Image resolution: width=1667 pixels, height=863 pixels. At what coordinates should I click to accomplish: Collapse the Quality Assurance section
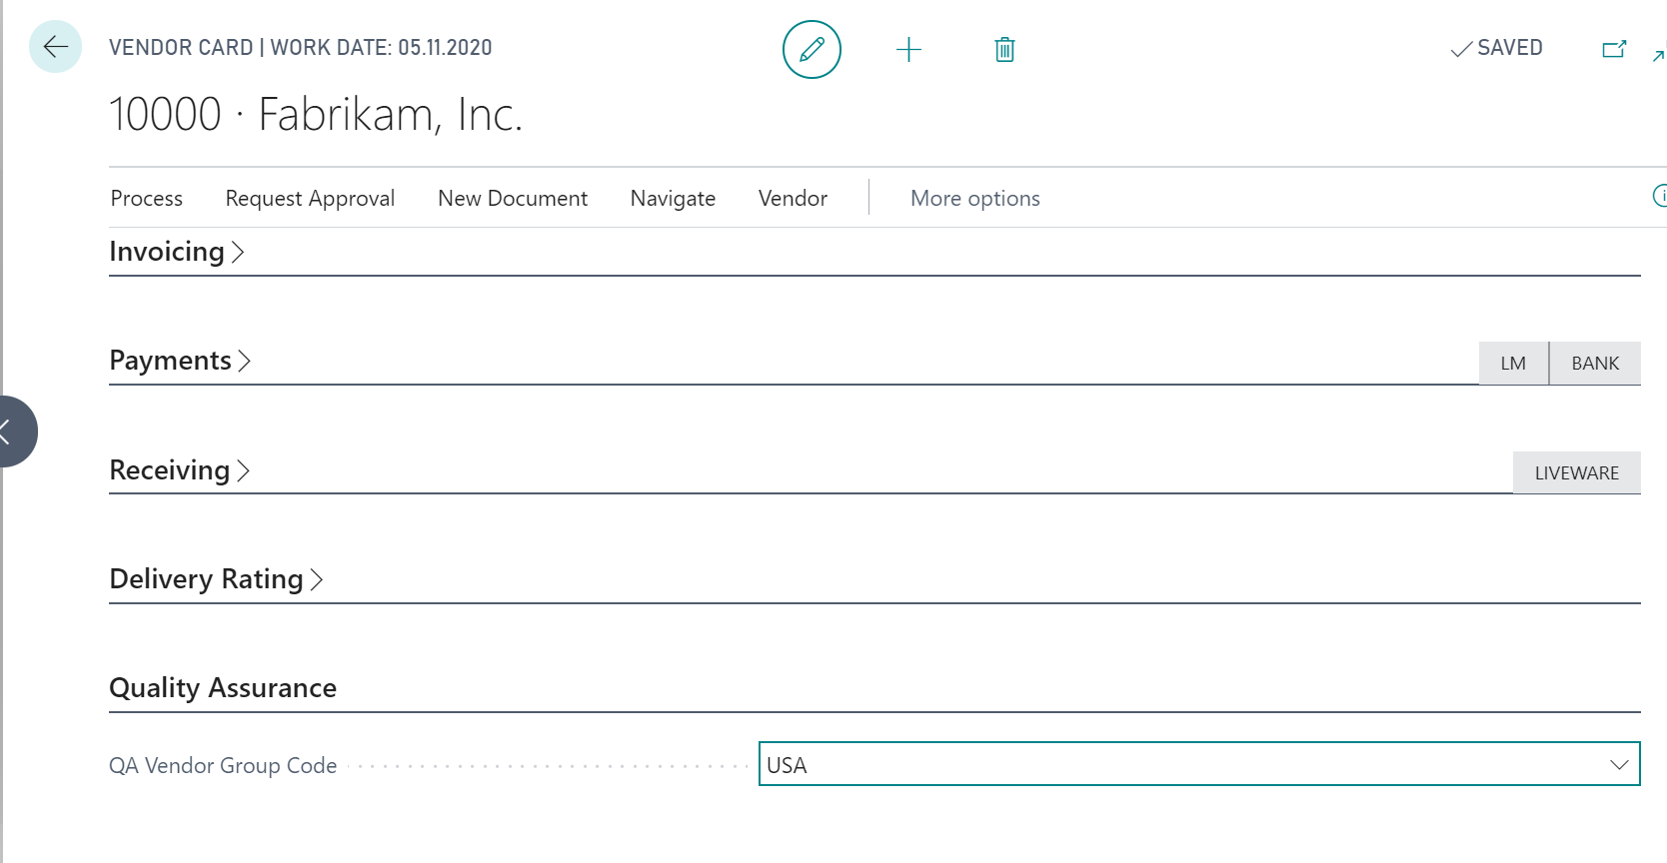(x=223, y=688)
